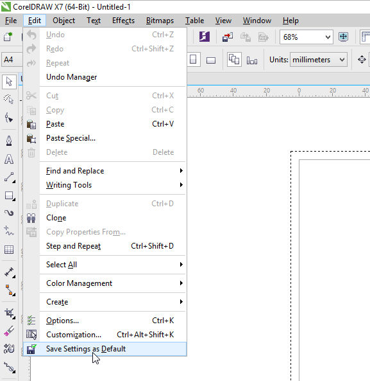This screenshot has height=381, width=370.
Task: Select the Table tool in toolbox
Action: (x=9, y=249)
